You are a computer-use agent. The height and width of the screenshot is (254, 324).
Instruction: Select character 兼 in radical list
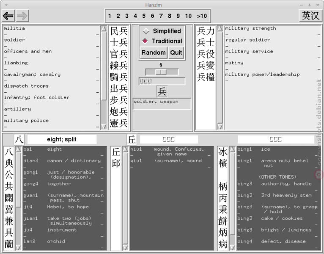click(x=9, y=221)
